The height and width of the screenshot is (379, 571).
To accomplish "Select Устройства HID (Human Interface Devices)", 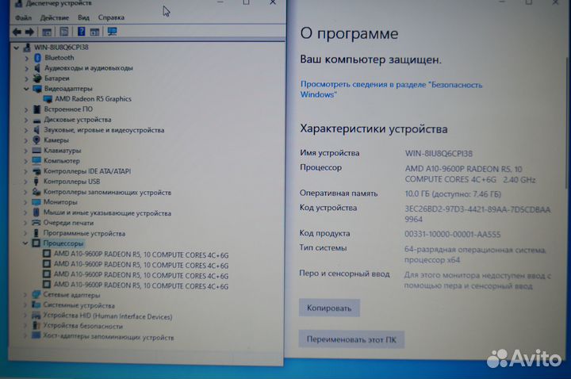I will coord(107,316).
